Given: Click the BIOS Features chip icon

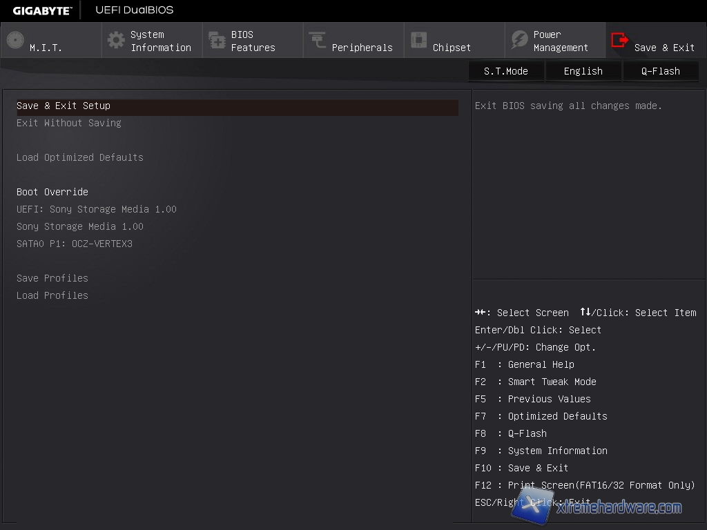Looking at the screenshot, I should tap(217, 40).
